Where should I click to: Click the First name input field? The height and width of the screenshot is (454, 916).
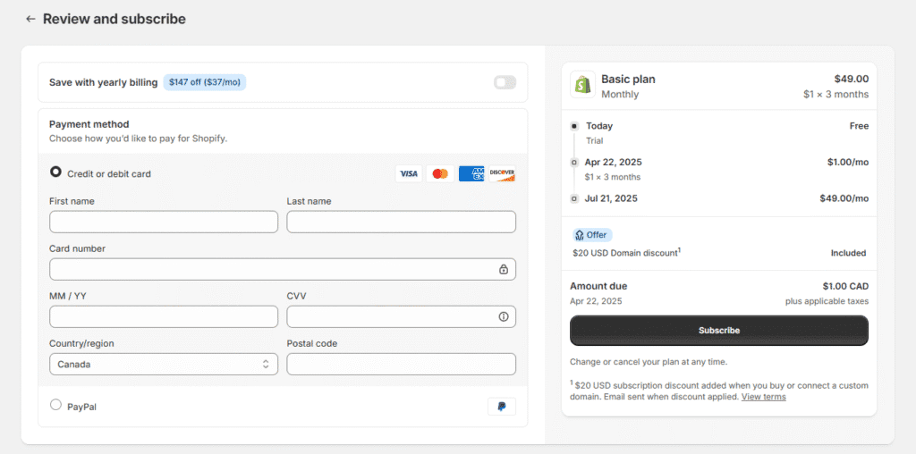click(x=164, y=222)
